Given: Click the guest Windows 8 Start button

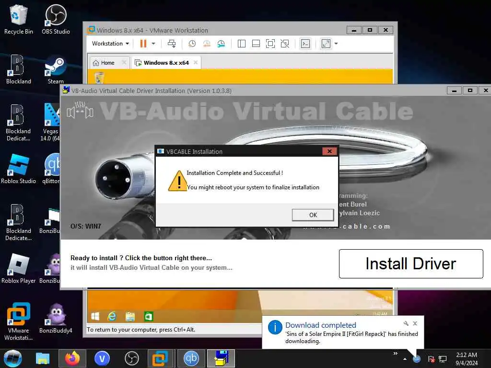Looking at the screenshot, I should [95, 317].
